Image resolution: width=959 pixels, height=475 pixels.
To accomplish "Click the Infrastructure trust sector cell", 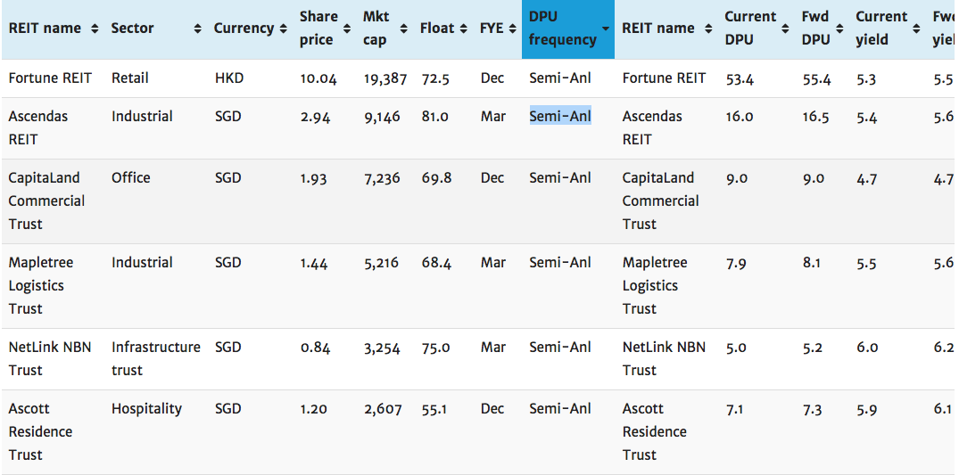I will pos(155,358).
